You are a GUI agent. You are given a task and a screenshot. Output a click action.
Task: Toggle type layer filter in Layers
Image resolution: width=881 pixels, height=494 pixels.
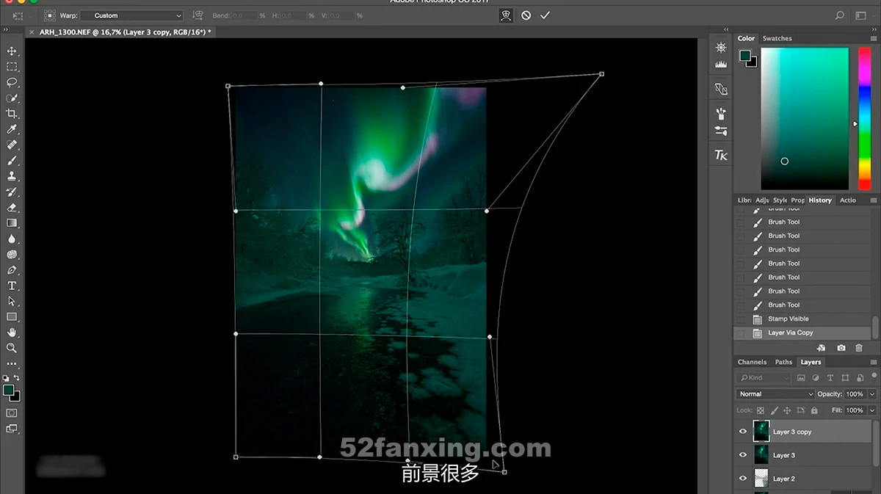pos(830,378)
